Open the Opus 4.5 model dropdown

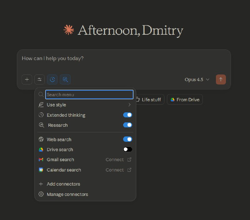(197, 79)
